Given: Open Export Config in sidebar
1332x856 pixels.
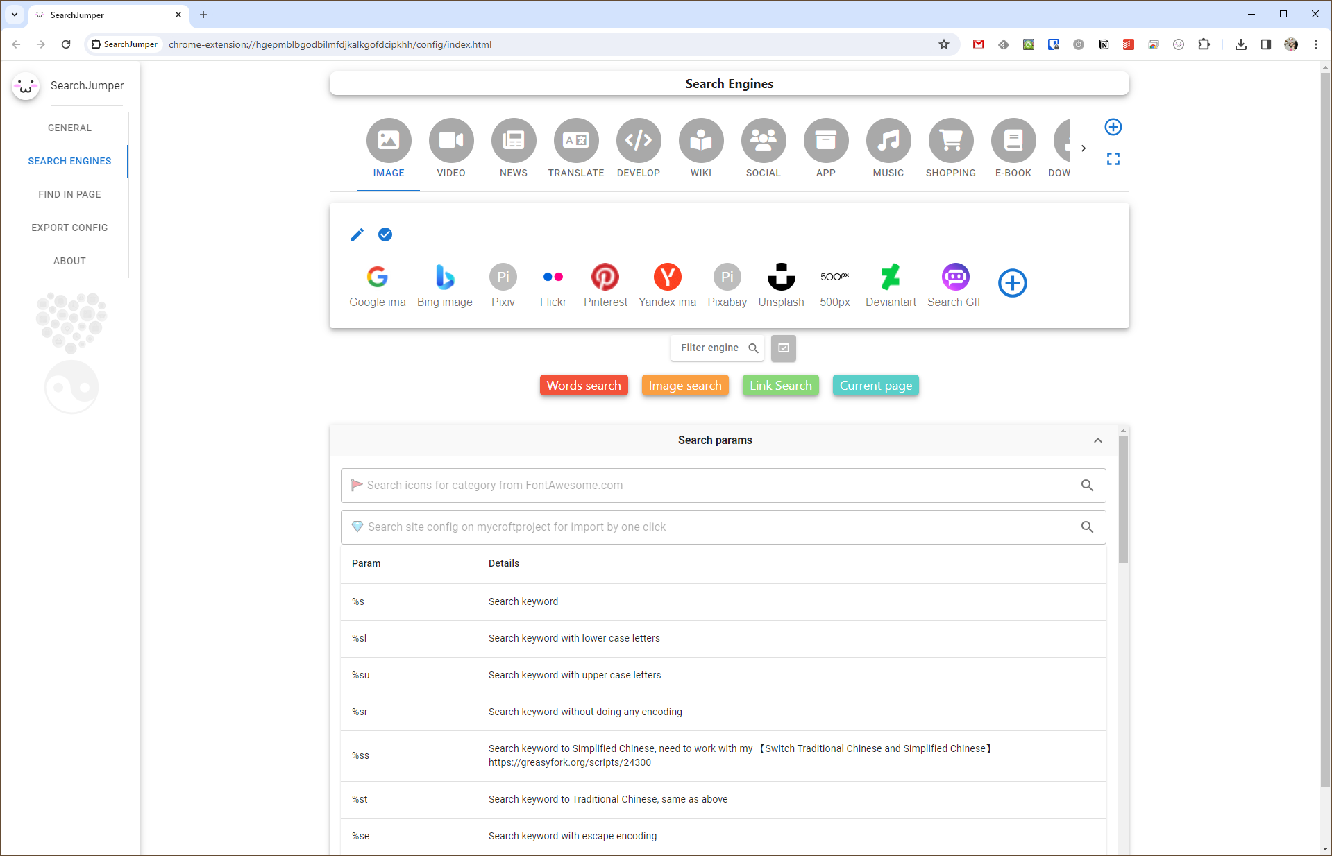Looking at the screenshot, I should click(x=69, y=228).
